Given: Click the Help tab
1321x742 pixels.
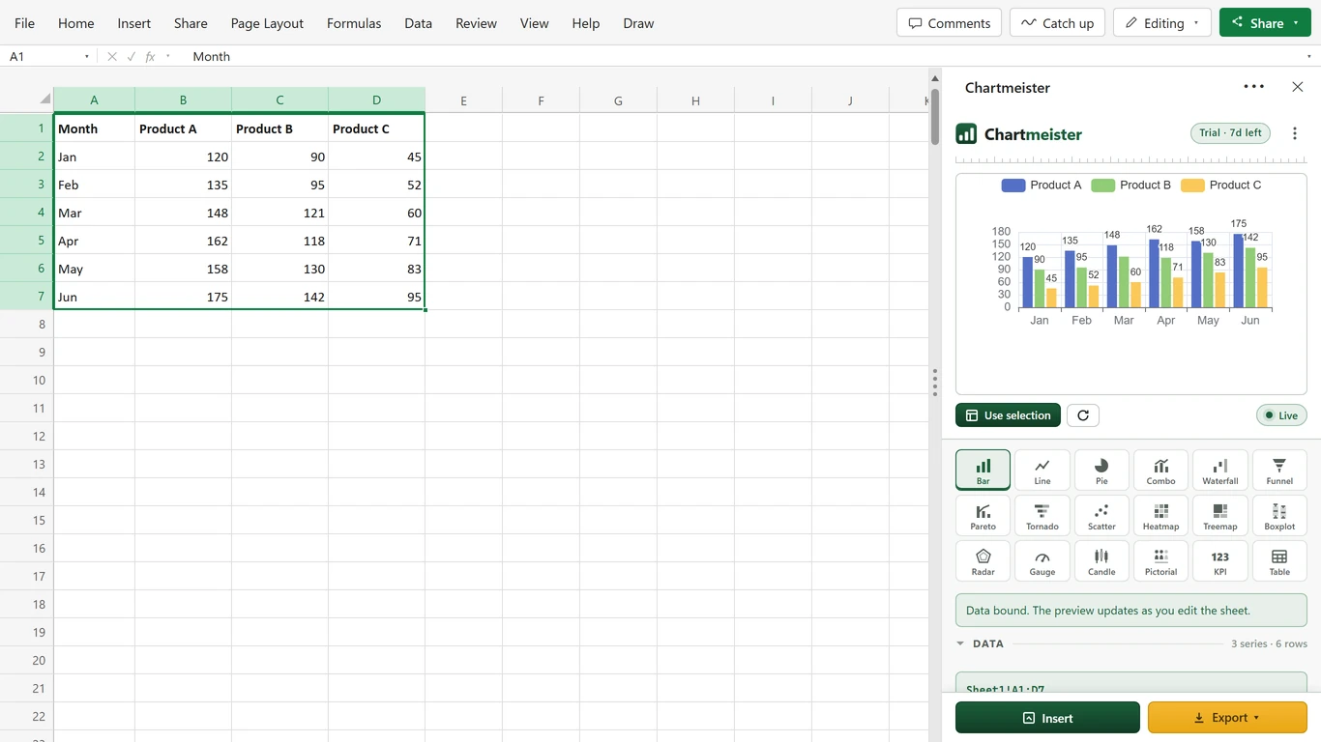Looking at the screenshot, I should (x=586, y=23).
